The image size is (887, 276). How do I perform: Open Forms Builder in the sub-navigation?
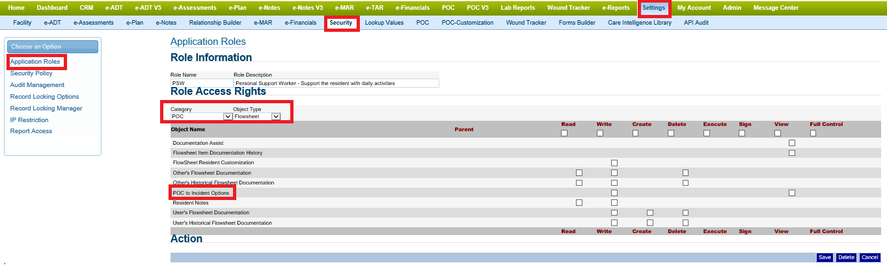pyautogui.click(x=577, y=23)
